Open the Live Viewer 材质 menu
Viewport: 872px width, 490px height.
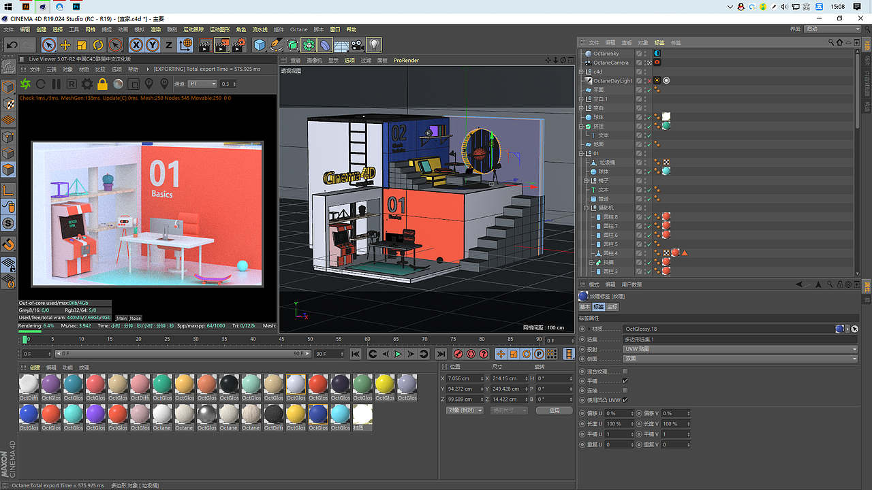tap(84, 69)
